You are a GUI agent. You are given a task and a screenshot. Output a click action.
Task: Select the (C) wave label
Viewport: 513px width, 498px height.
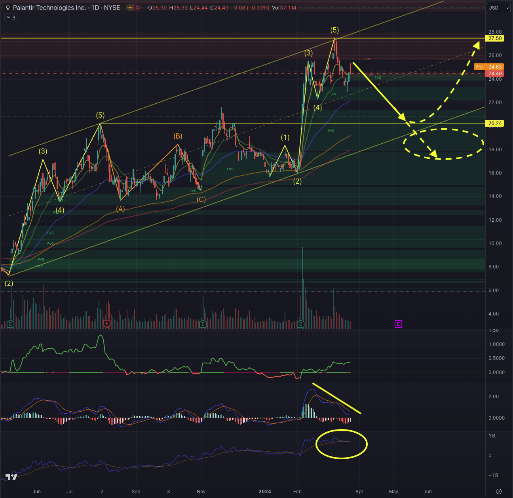point(201,200)
